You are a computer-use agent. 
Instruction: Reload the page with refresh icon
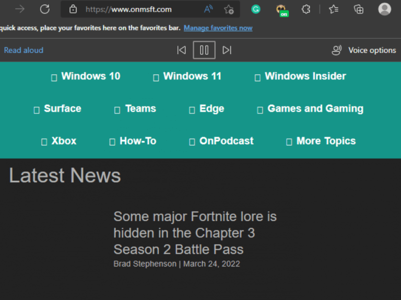pos(45,9)
